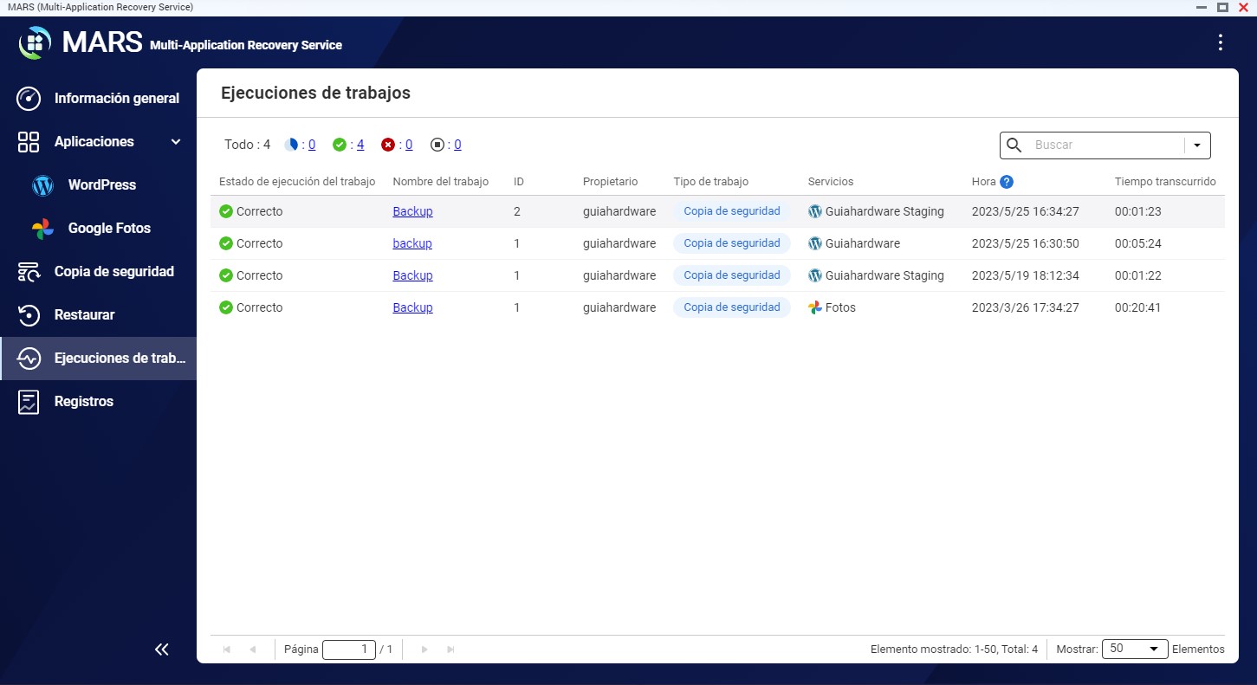
Task: Go to next page arrow
Action: 424,649
